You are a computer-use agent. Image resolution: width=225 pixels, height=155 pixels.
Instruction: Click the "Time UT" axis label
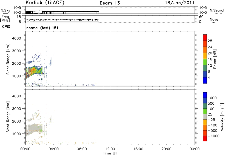[110, 153]
